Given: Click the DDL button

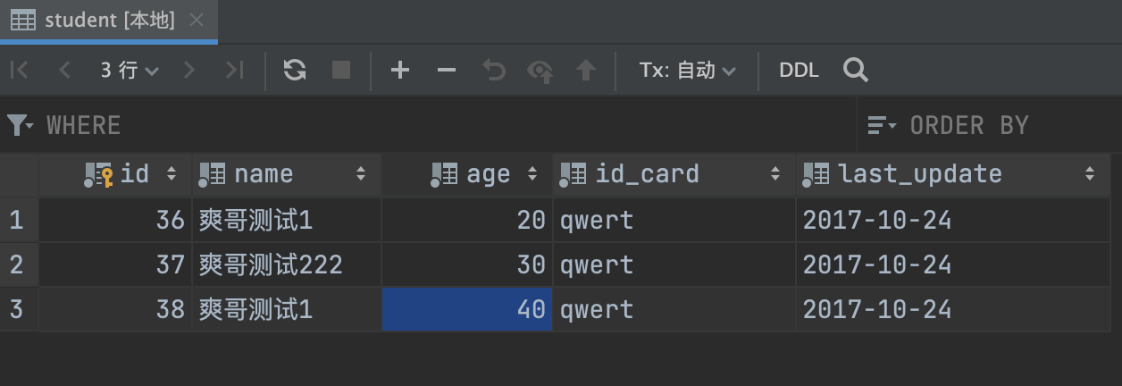Looking at the screenshot, I should [799, 70].
